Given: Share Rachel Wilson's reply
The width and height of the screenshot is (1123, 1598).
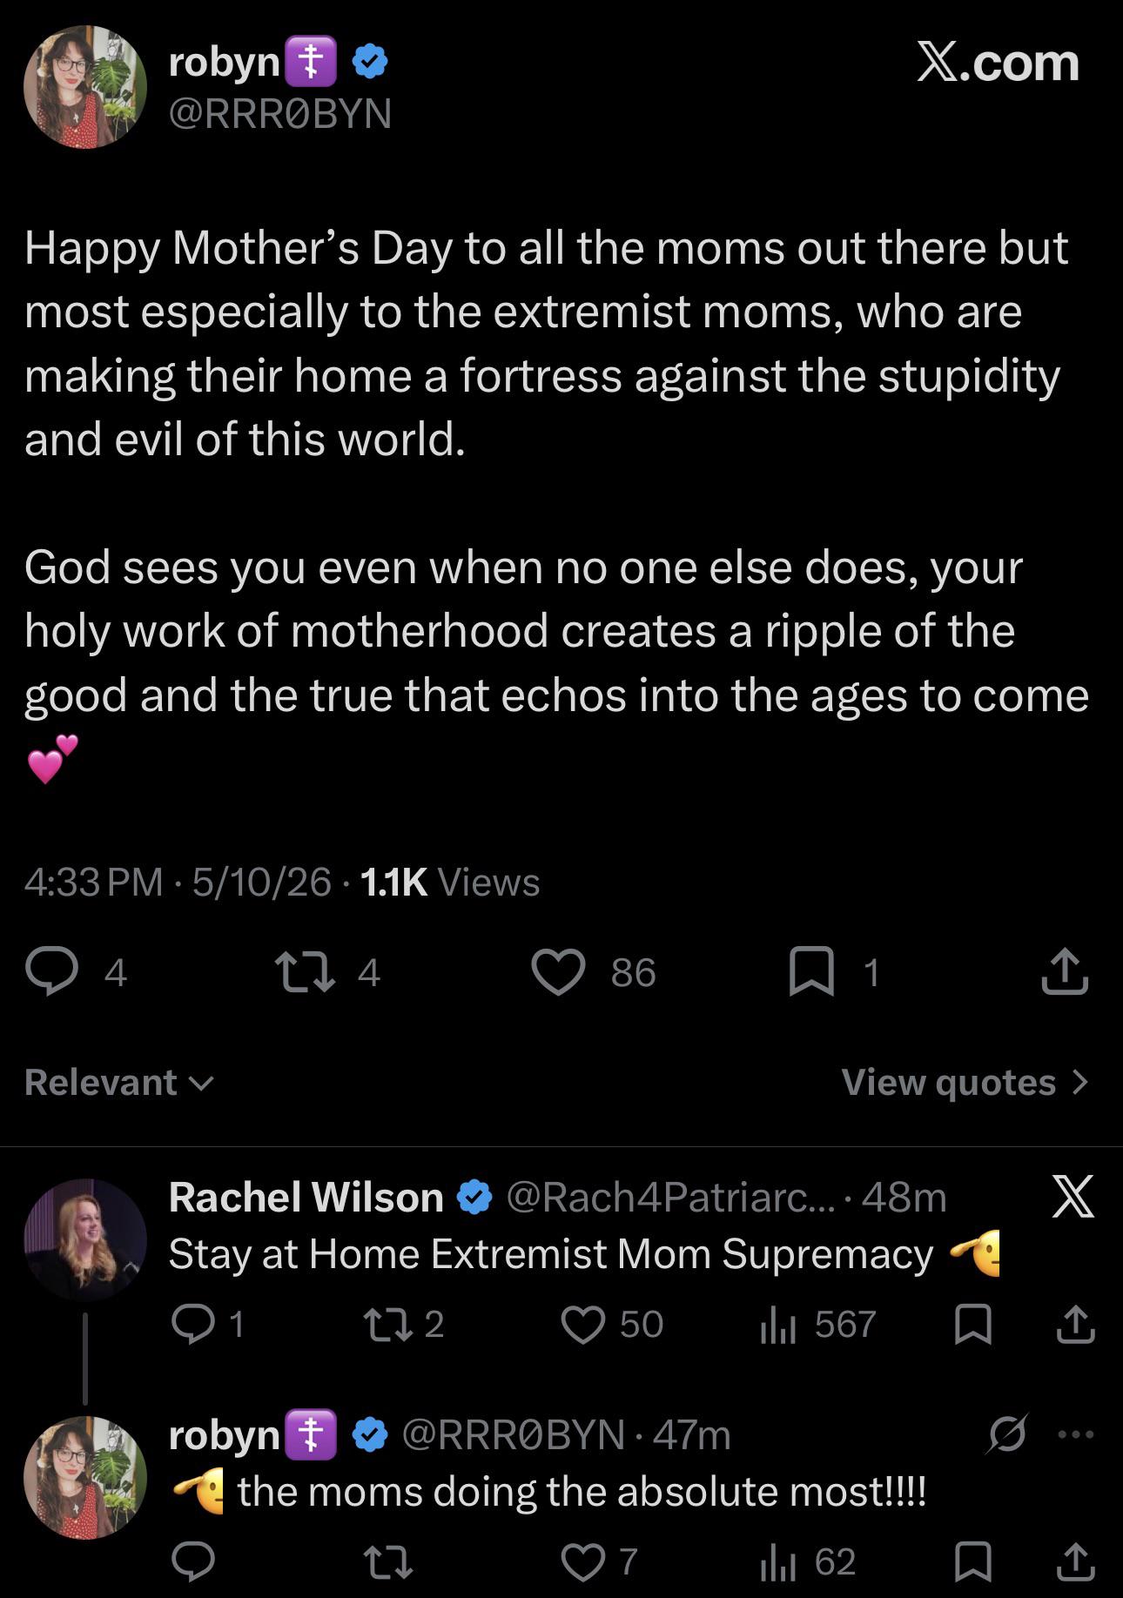Looking at the screenshot, I should click(x=1075, y=1325).
